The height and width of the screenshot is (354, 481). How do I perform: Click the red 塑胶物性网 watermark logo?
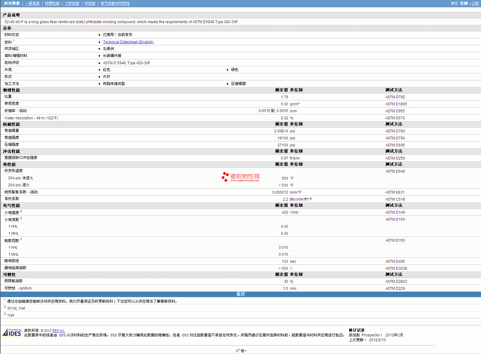pyautogui.click(x=241, y=177)
